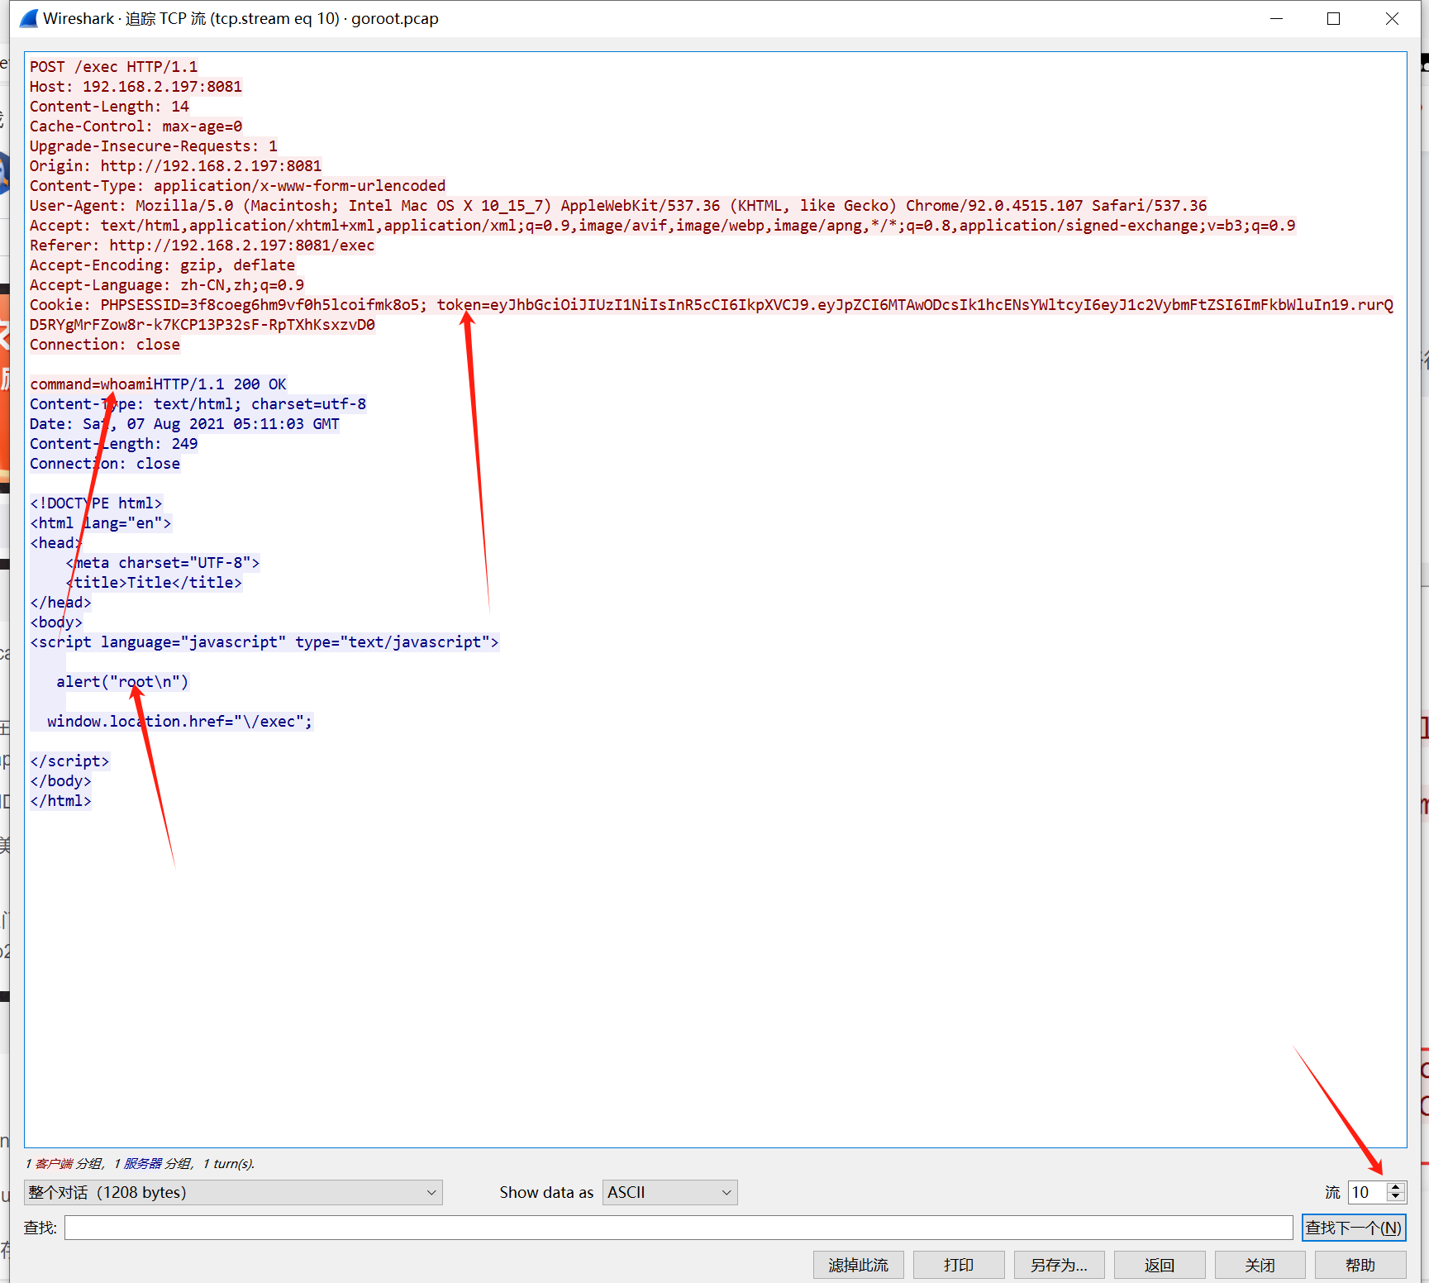1429x1283 pixels.
Task: Increase the stream number with the up arrow
Action: (1396, 1187)
